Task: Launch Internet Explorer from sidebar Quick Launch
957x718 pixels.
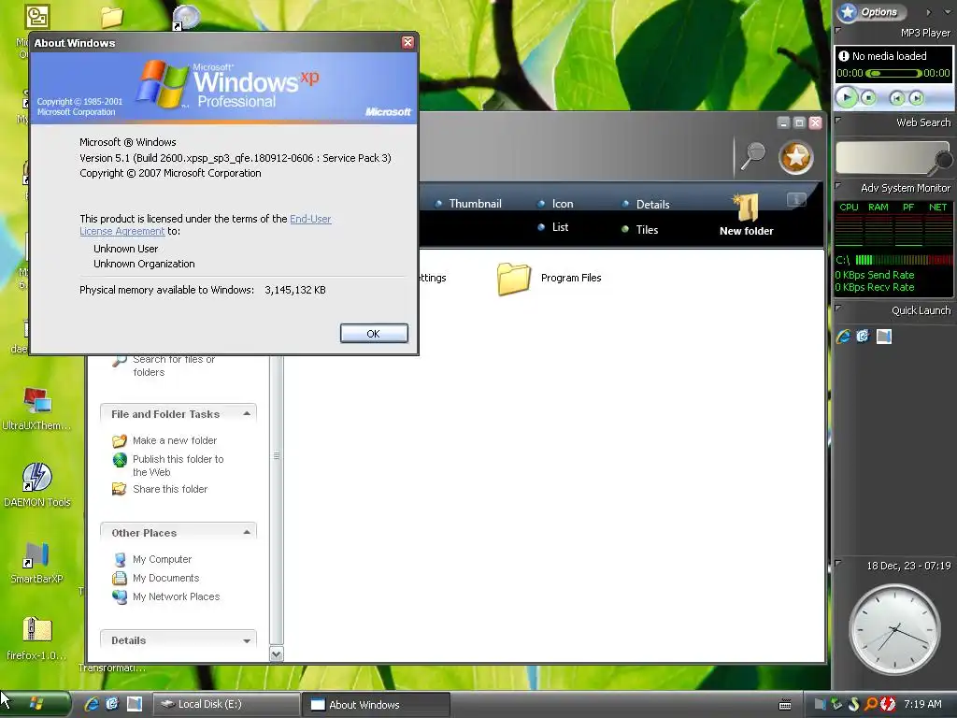Action: point(844,337)
